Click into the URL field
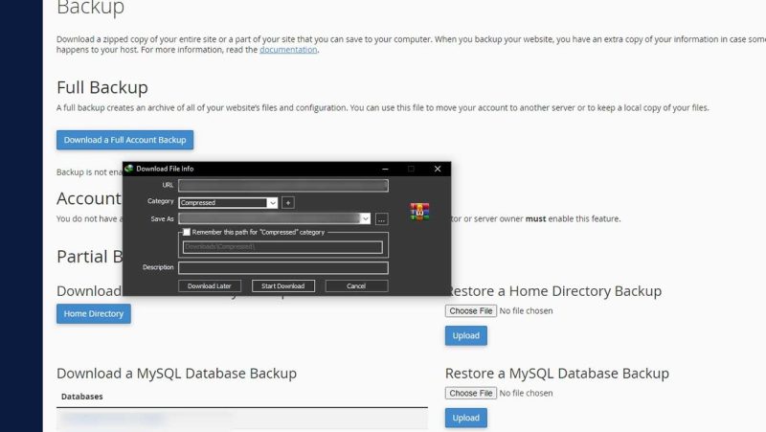766x432 pixels. tap(282, 186)
